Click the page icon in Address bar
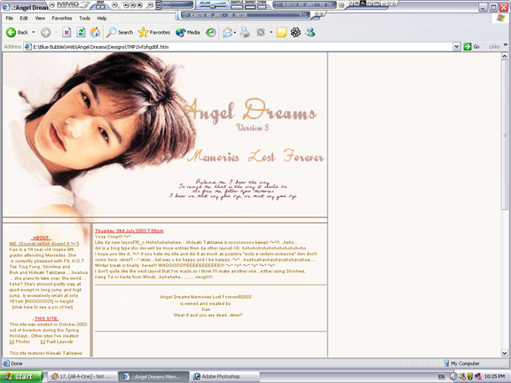This screenshot has height=383, width=511. point(28,47)
